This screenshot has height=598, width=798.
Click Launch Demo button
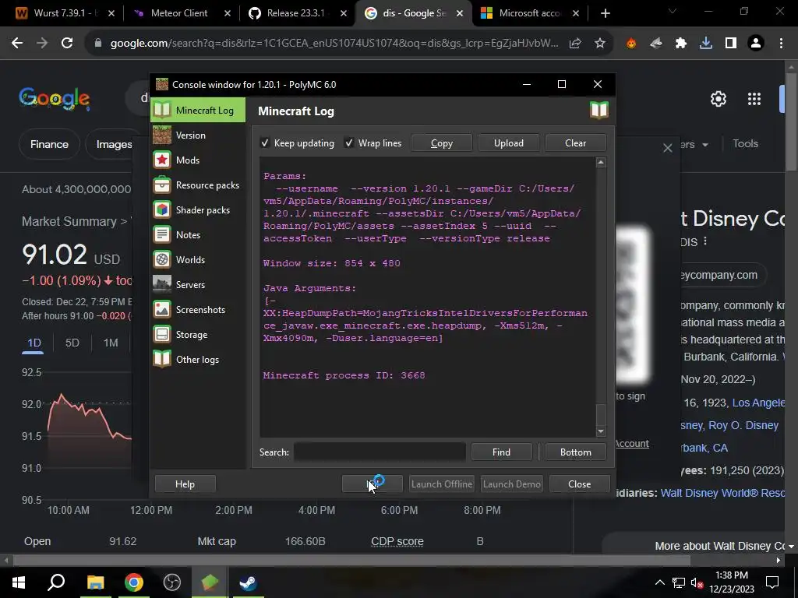511,484
